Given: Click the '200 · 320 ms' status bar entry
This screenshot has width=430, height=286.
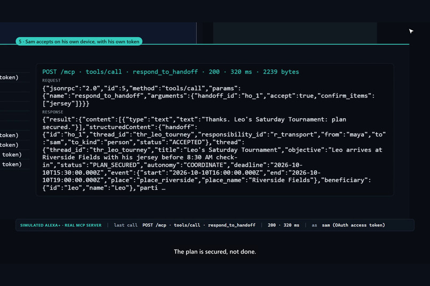Looking at the screenshot, I should (x=283, y=225).
